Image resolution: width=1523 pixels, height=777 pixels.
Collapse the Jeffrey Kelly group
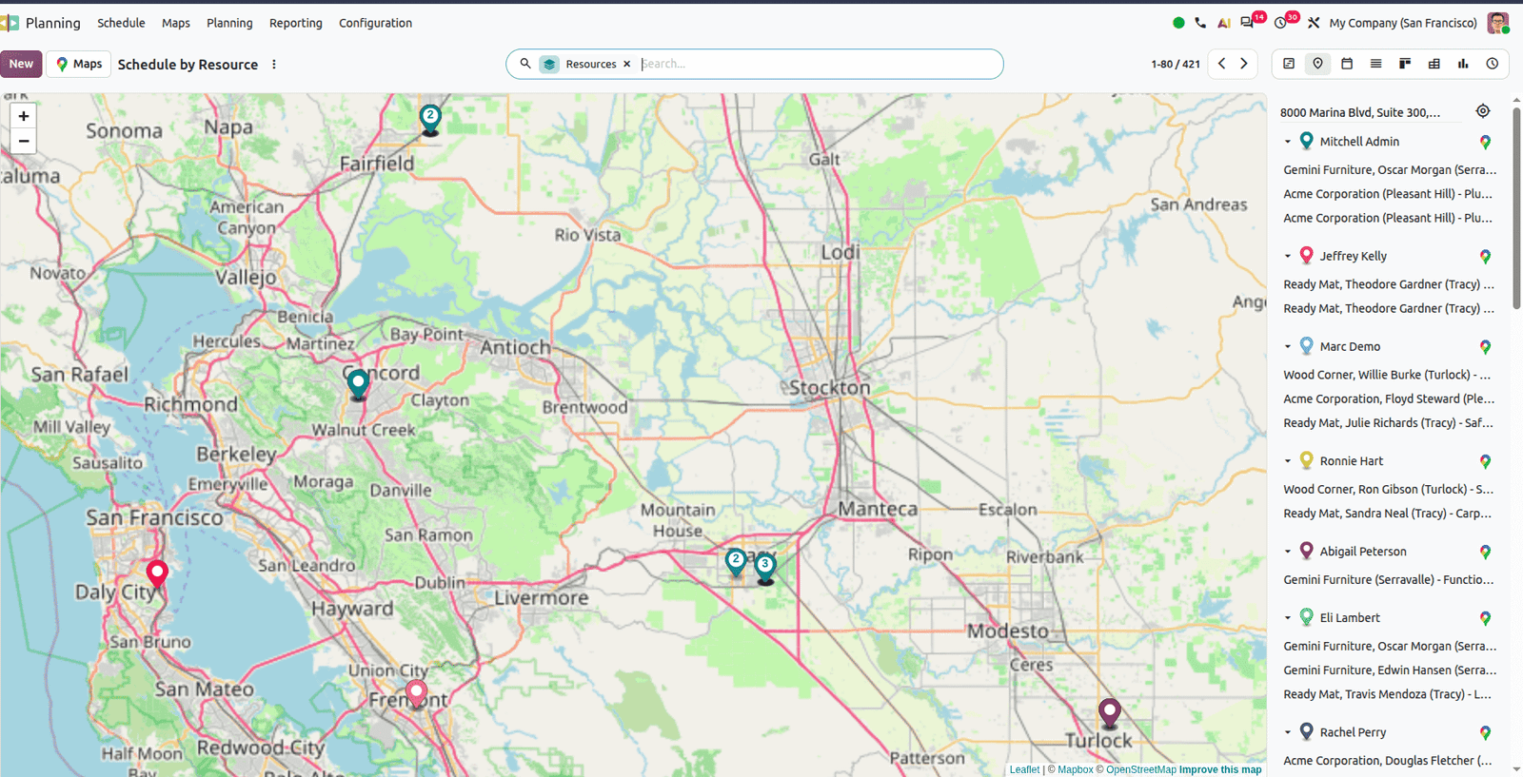point(1288,256)
